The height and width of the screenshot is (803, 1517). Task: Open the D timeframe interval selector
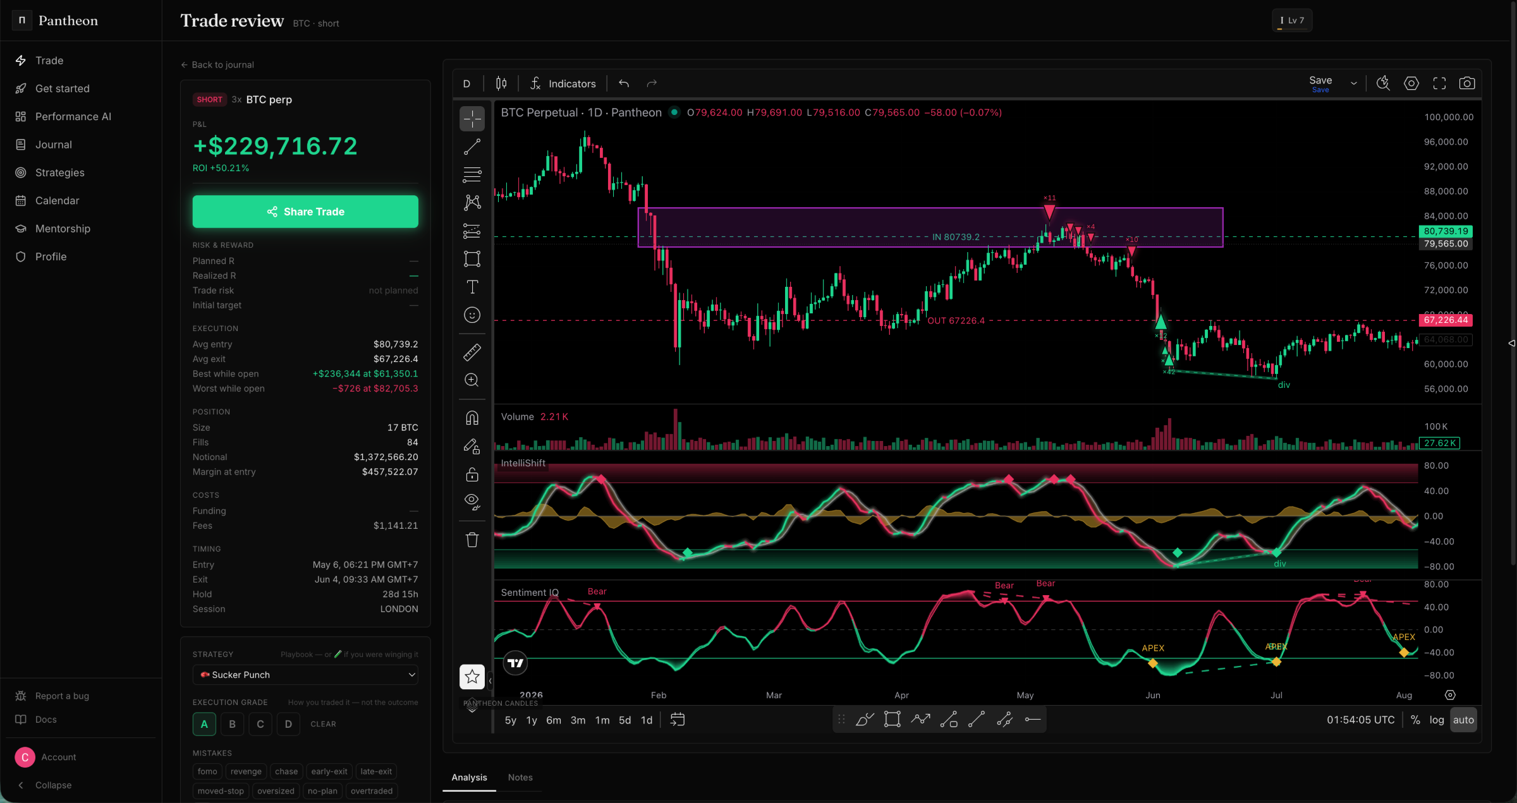click(466, 83)
